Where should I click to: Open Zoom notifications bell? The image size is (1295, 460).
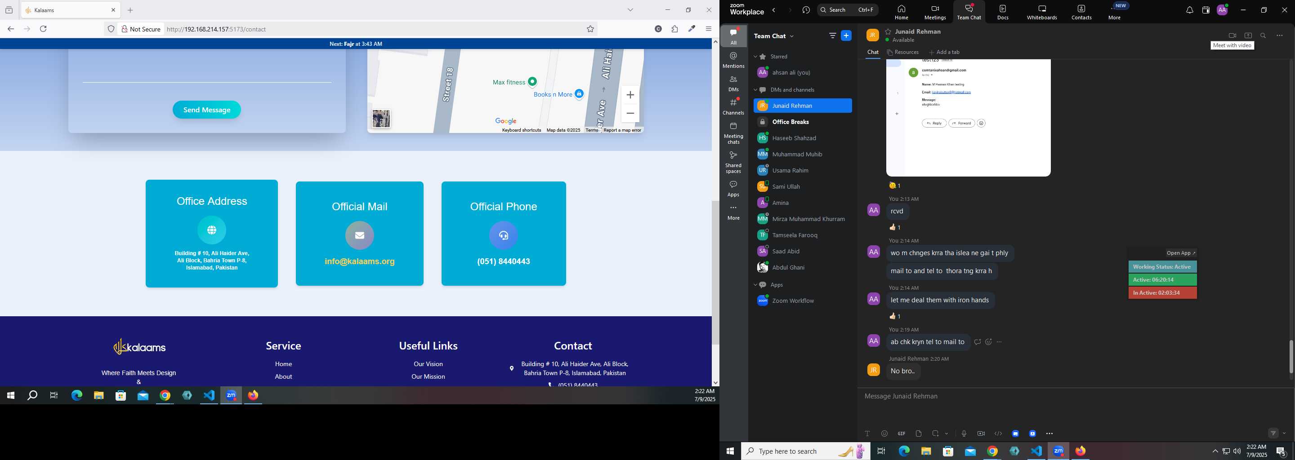coord(1189,10)
